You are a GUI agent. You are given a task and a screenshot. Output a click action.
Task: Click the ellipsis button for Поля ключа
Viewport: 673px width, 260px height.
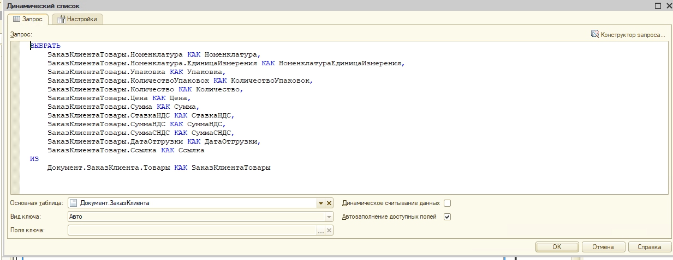[321, 231]
